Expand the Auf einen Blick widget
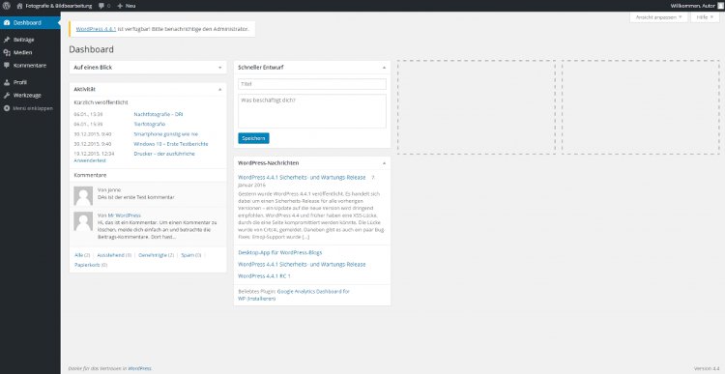 (220, 68)
